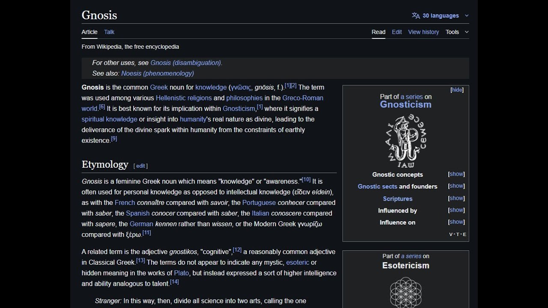Click the Esotericism sidebar title

405,266
